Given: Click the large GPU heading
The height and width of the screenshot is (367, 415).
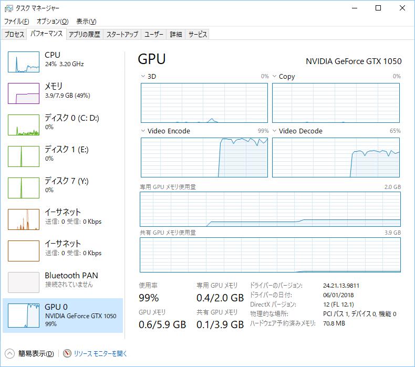Looking at the screenshot, I should click(x=152, y=59).
